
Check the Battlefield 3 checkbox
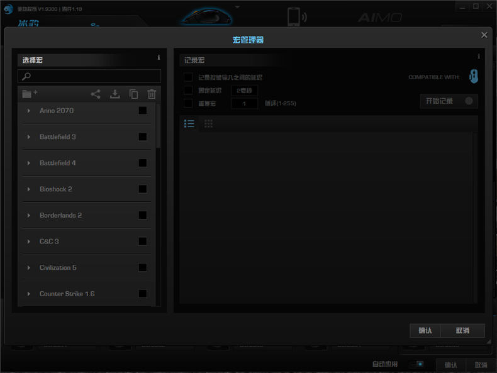(143, 136)
